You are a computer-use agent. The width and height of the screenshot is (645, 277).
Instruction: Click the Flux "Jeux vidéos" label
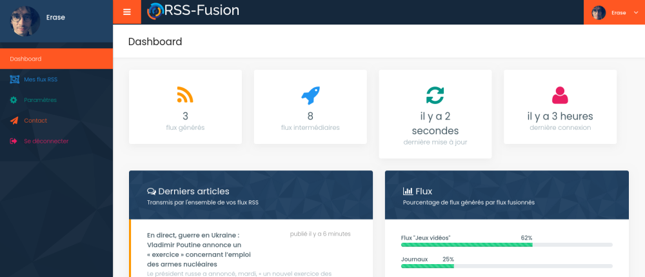(x=426, y=238)
